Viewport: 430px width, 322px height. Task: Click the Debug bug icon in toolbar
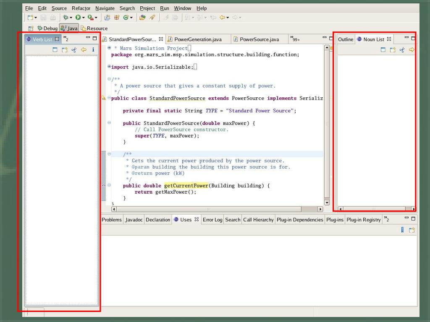coord(66,18)
